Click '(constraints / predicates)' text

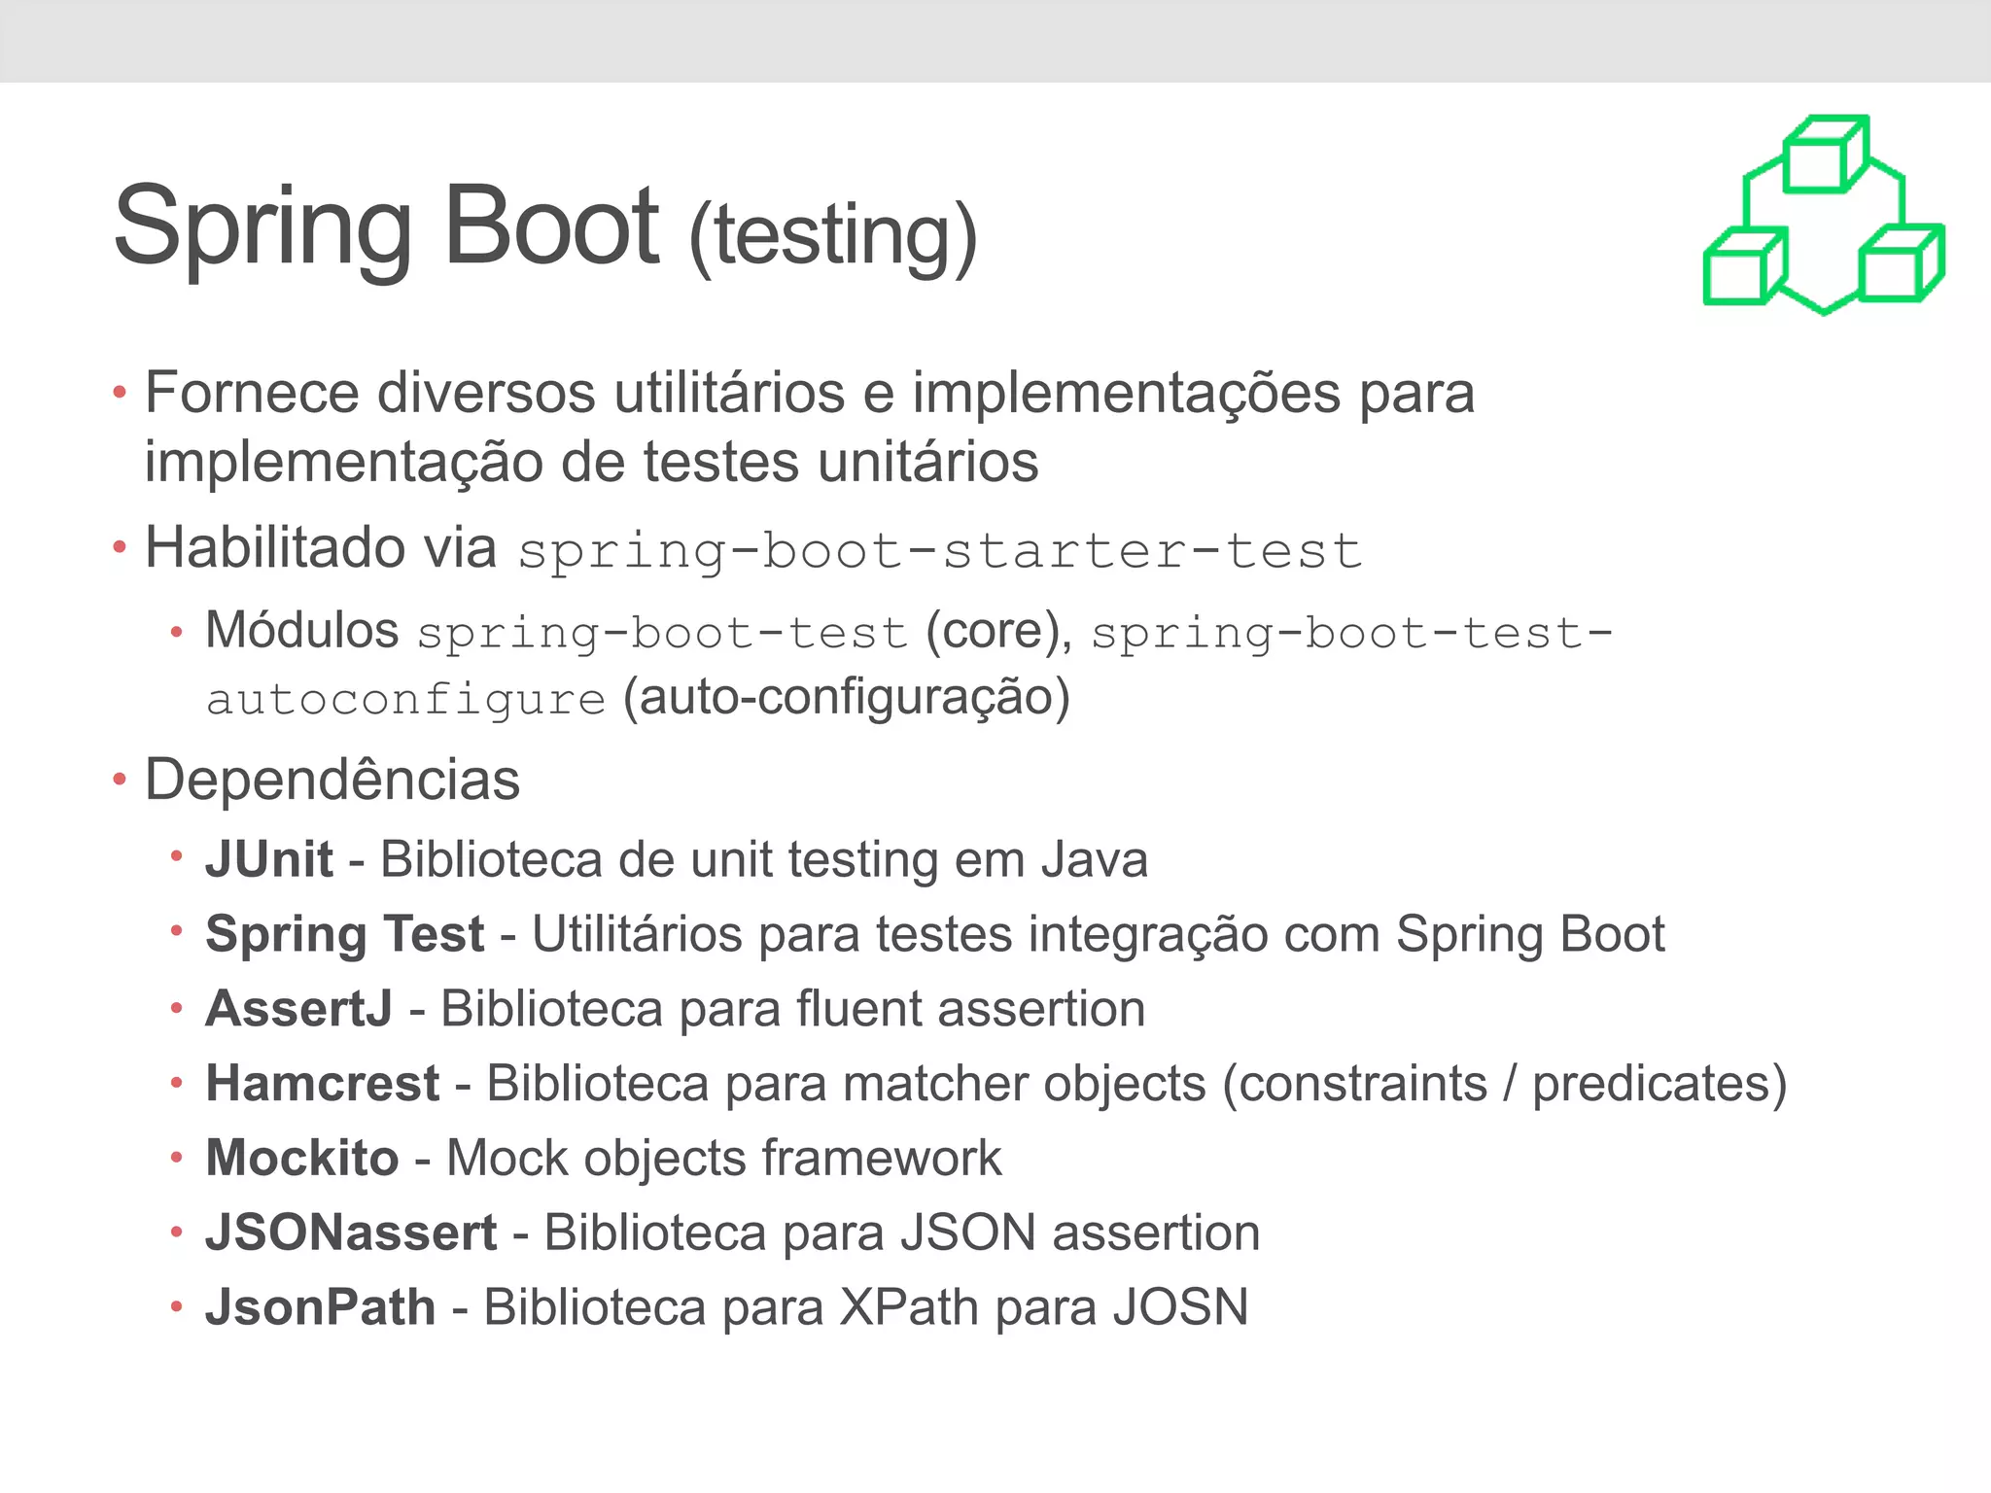coord(1505,1084)
